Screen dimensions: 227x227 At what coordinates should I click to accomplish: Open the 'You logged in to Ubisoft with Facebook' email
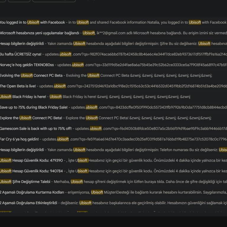tap(113, 22)
